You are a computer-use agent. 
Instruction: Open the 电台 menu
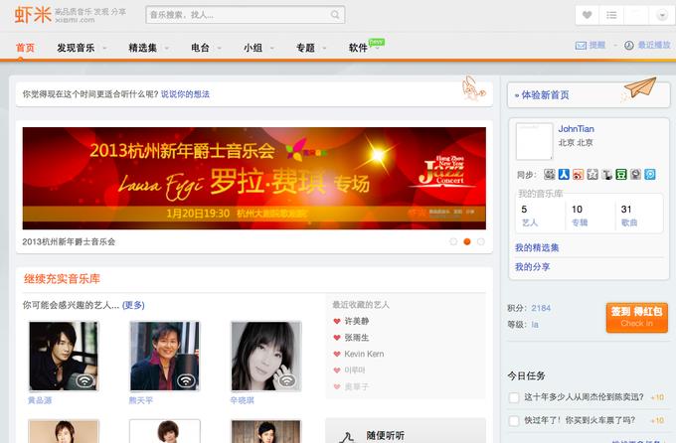pyautogui.click(x=200, y=48)
